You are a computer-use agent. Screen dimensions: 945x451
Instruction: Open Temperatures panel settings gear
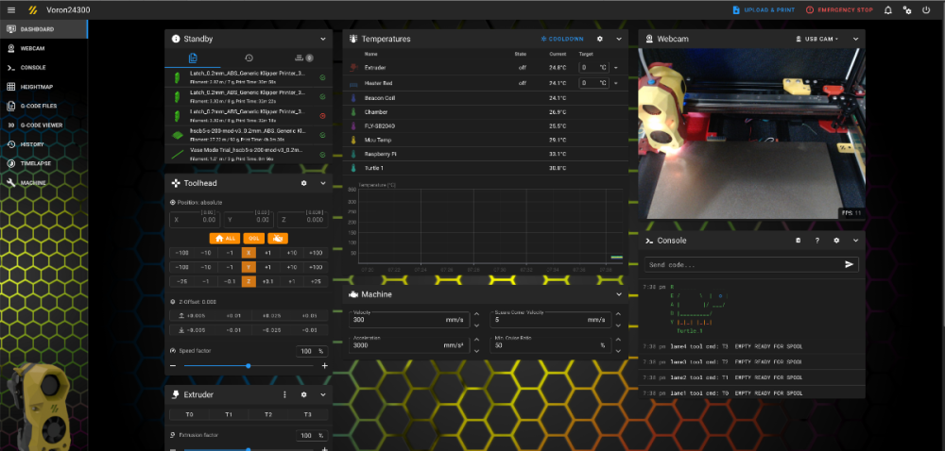tap(600, 39)
